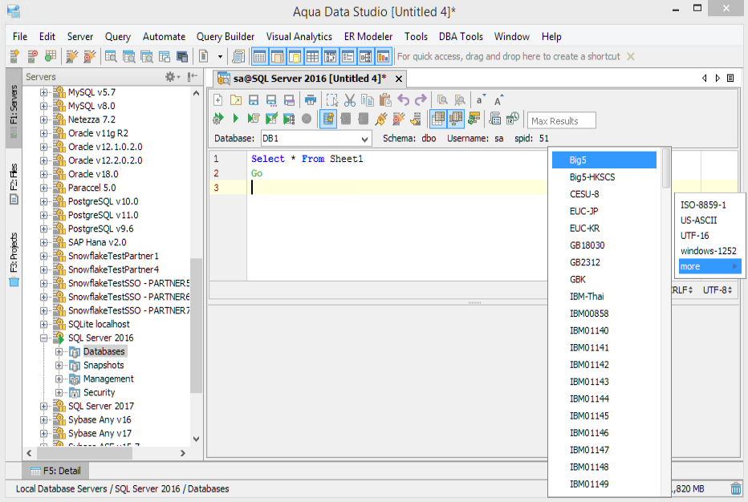The width and height of the screenshot is (748, 502).
Task: Click the Redo arrow icon
Action: (421, 100)
